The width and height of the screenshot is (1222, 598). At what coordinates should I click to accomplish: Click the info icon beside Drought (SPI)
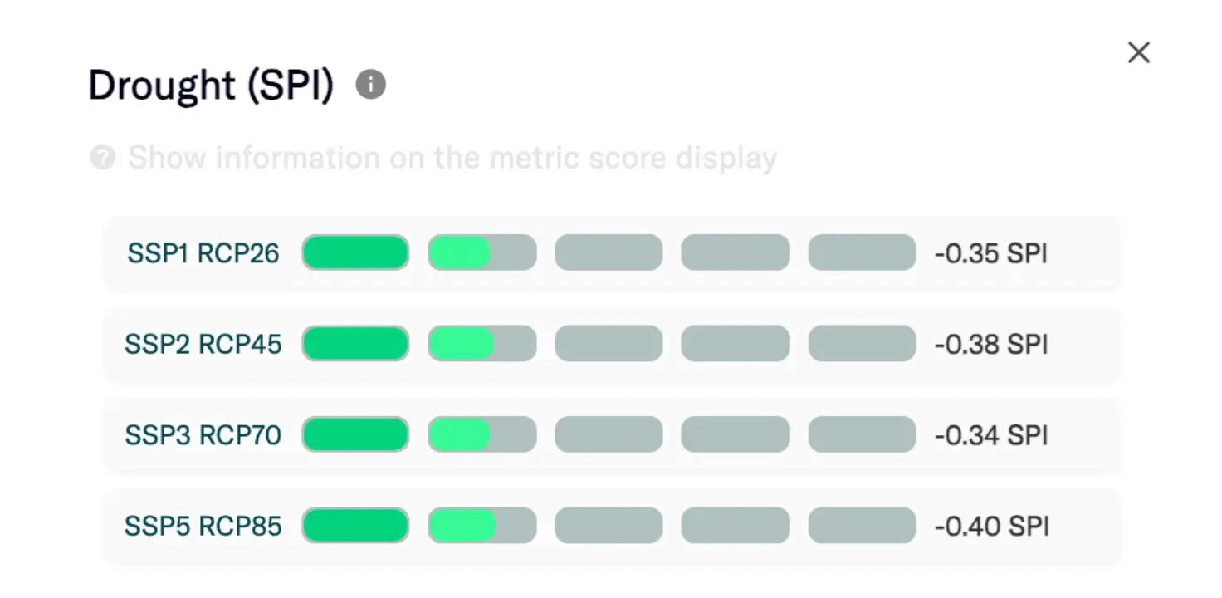coord(370,85)
